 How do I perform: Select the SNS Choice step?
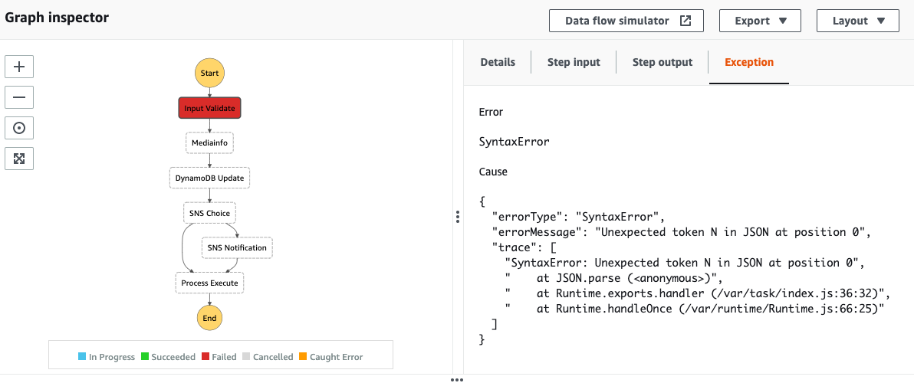[210, 213]
